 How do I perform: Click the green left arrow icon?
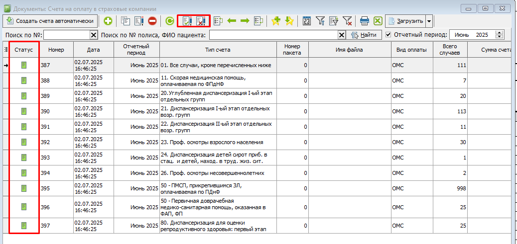[232, 21]
